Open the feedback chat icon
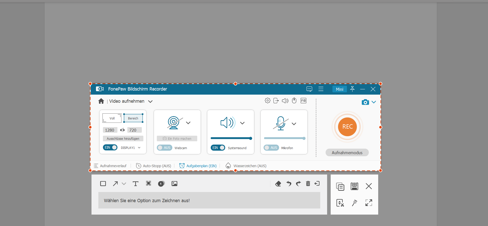The width and height of the screenshot is (488, 226). [309, 89]
